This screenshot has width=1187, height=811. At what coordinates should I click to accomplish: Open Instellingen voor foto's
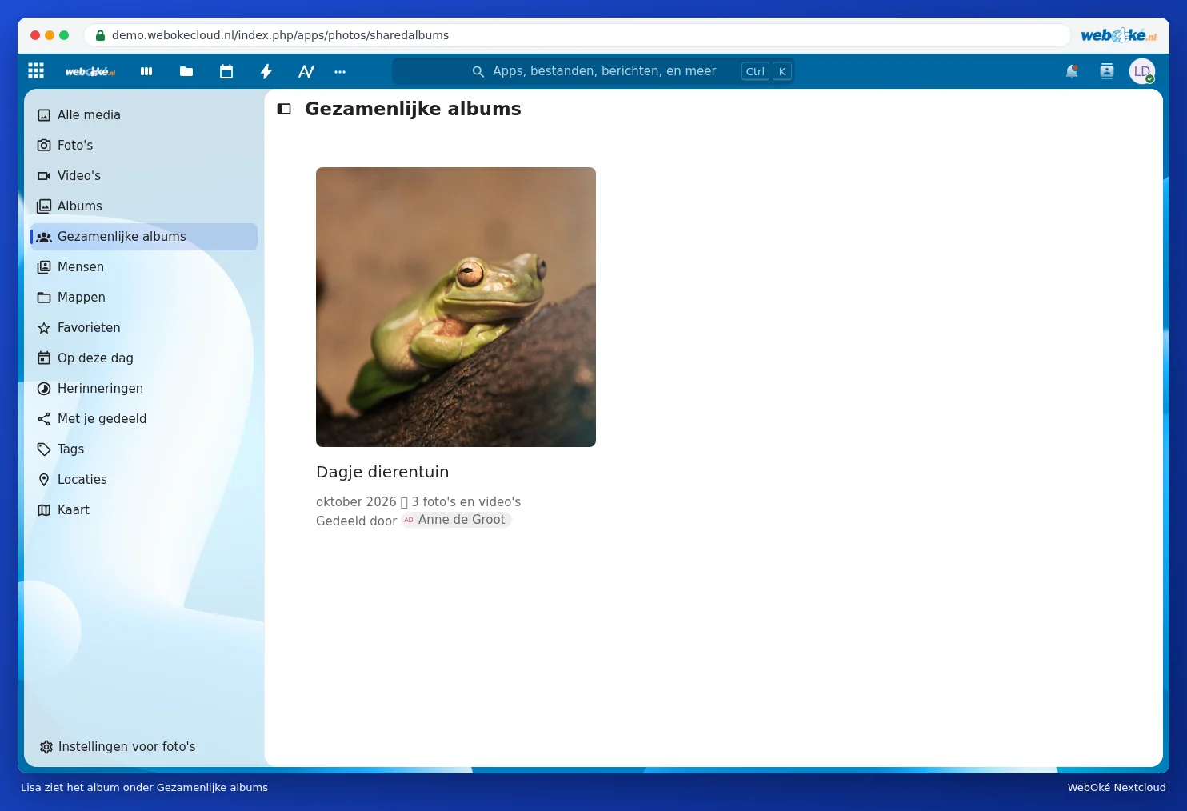(144, 747)
